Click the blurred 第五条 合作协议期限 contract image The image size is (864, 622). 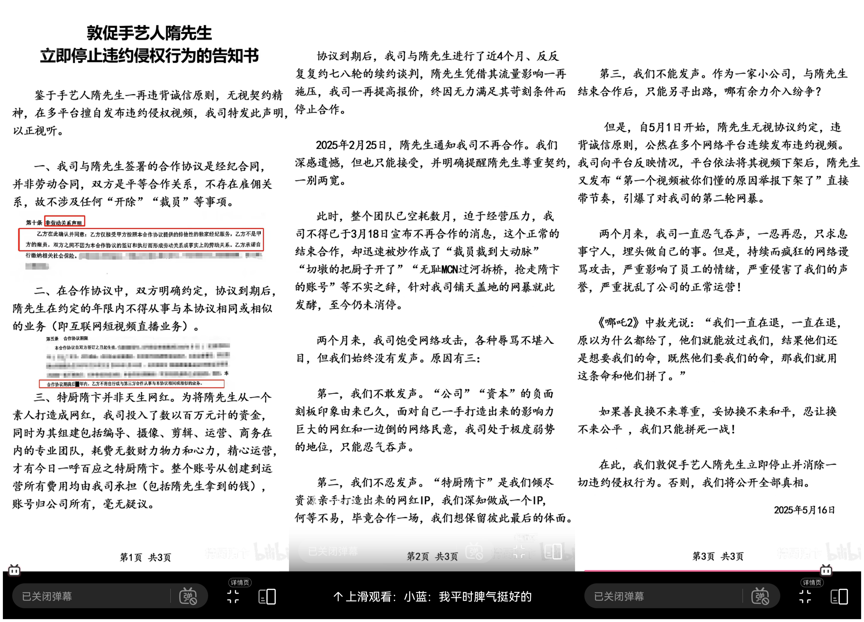pyautogui.click(x=135, y=361)
